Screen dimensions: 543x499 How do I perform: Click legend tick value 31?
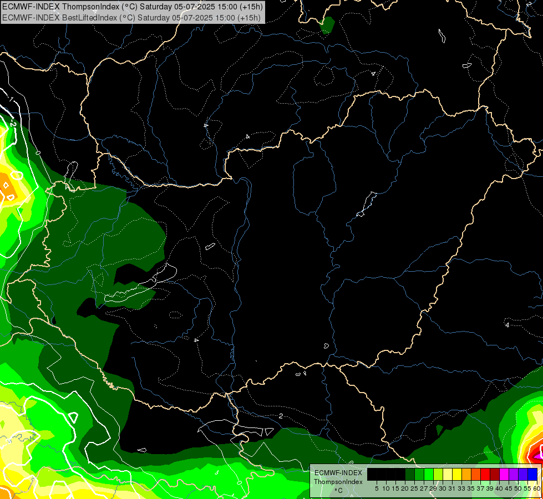(x=452, y=488)
